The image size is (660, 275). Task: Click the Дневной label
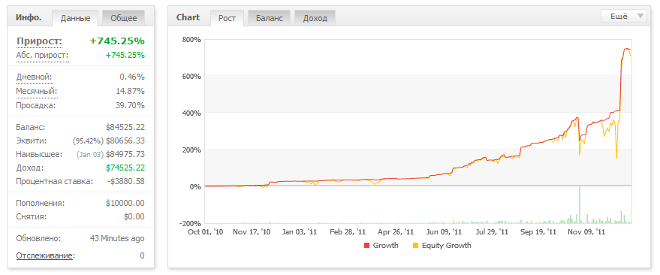(x=34, y=77)
